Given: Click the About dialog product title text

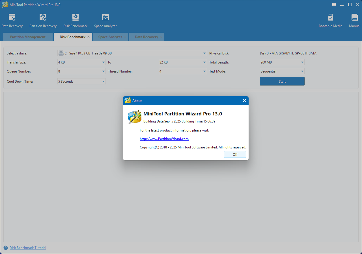Looking at the screenshot, I should tap(183, 114).
